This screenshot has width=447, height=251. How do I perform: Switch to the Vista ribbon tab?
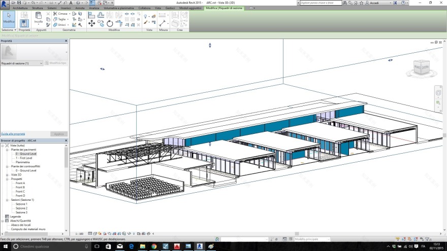[157, 9]
